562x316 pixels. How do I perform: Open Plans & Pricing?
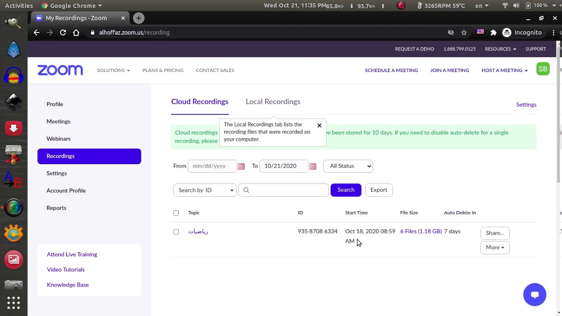pos(163,70)
